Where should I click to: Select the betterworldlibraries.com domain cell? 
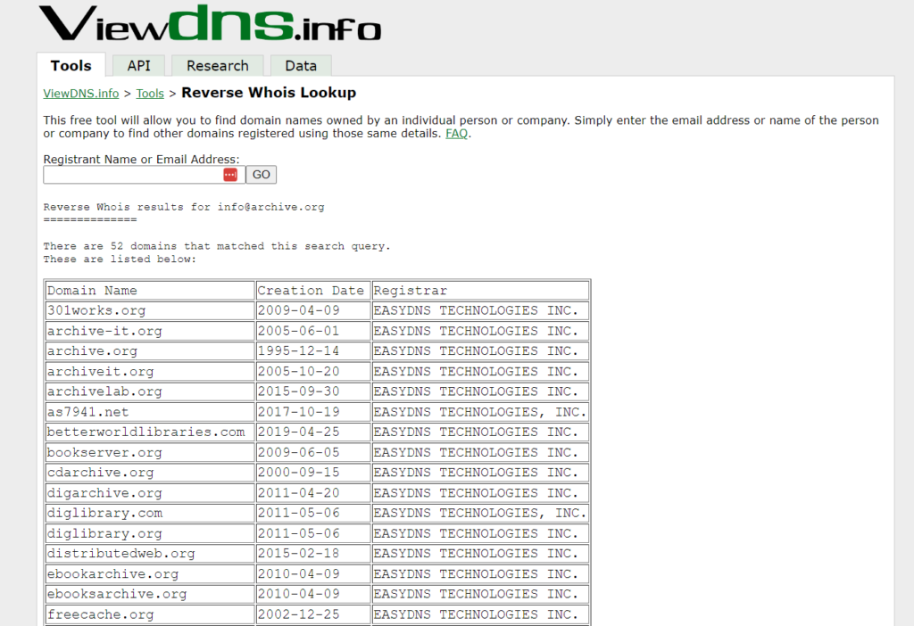[x=150, y=432]
